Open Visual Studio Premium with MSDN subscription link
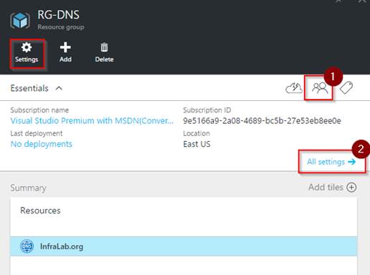The image size is (370, 275). 92,121
